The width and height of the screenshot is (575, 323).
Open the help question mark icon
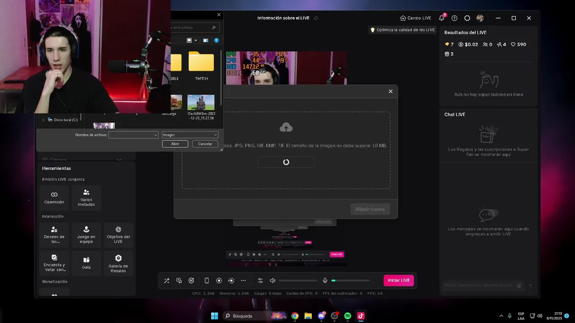pyautogui.click(x=455, y=18)
